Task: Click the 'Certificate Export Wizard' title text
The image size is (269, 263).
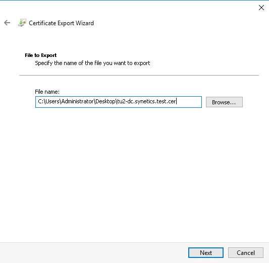Action: (61, 23)
